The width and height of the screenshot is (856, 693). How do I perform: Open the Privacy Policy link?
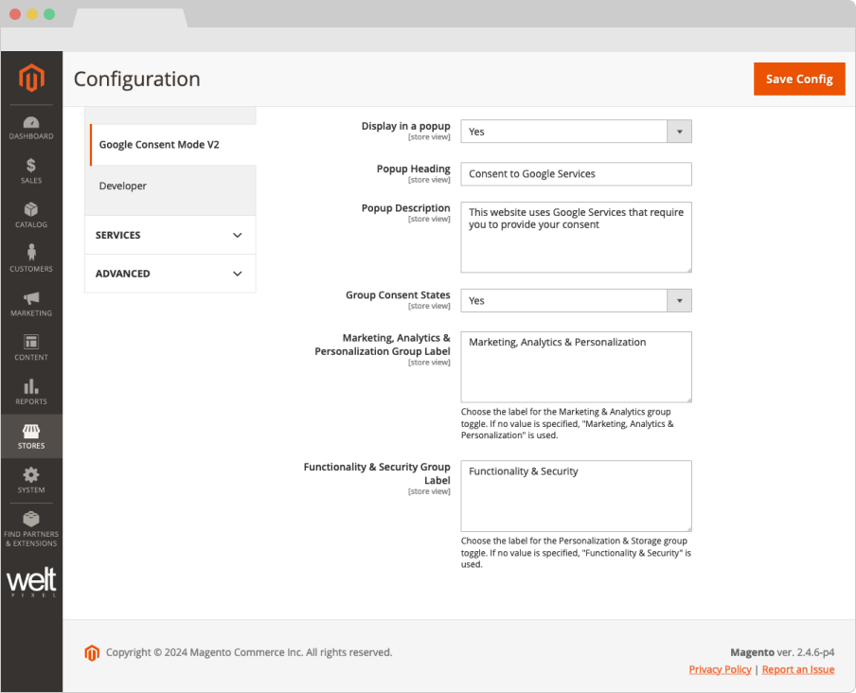click(720, 669)
